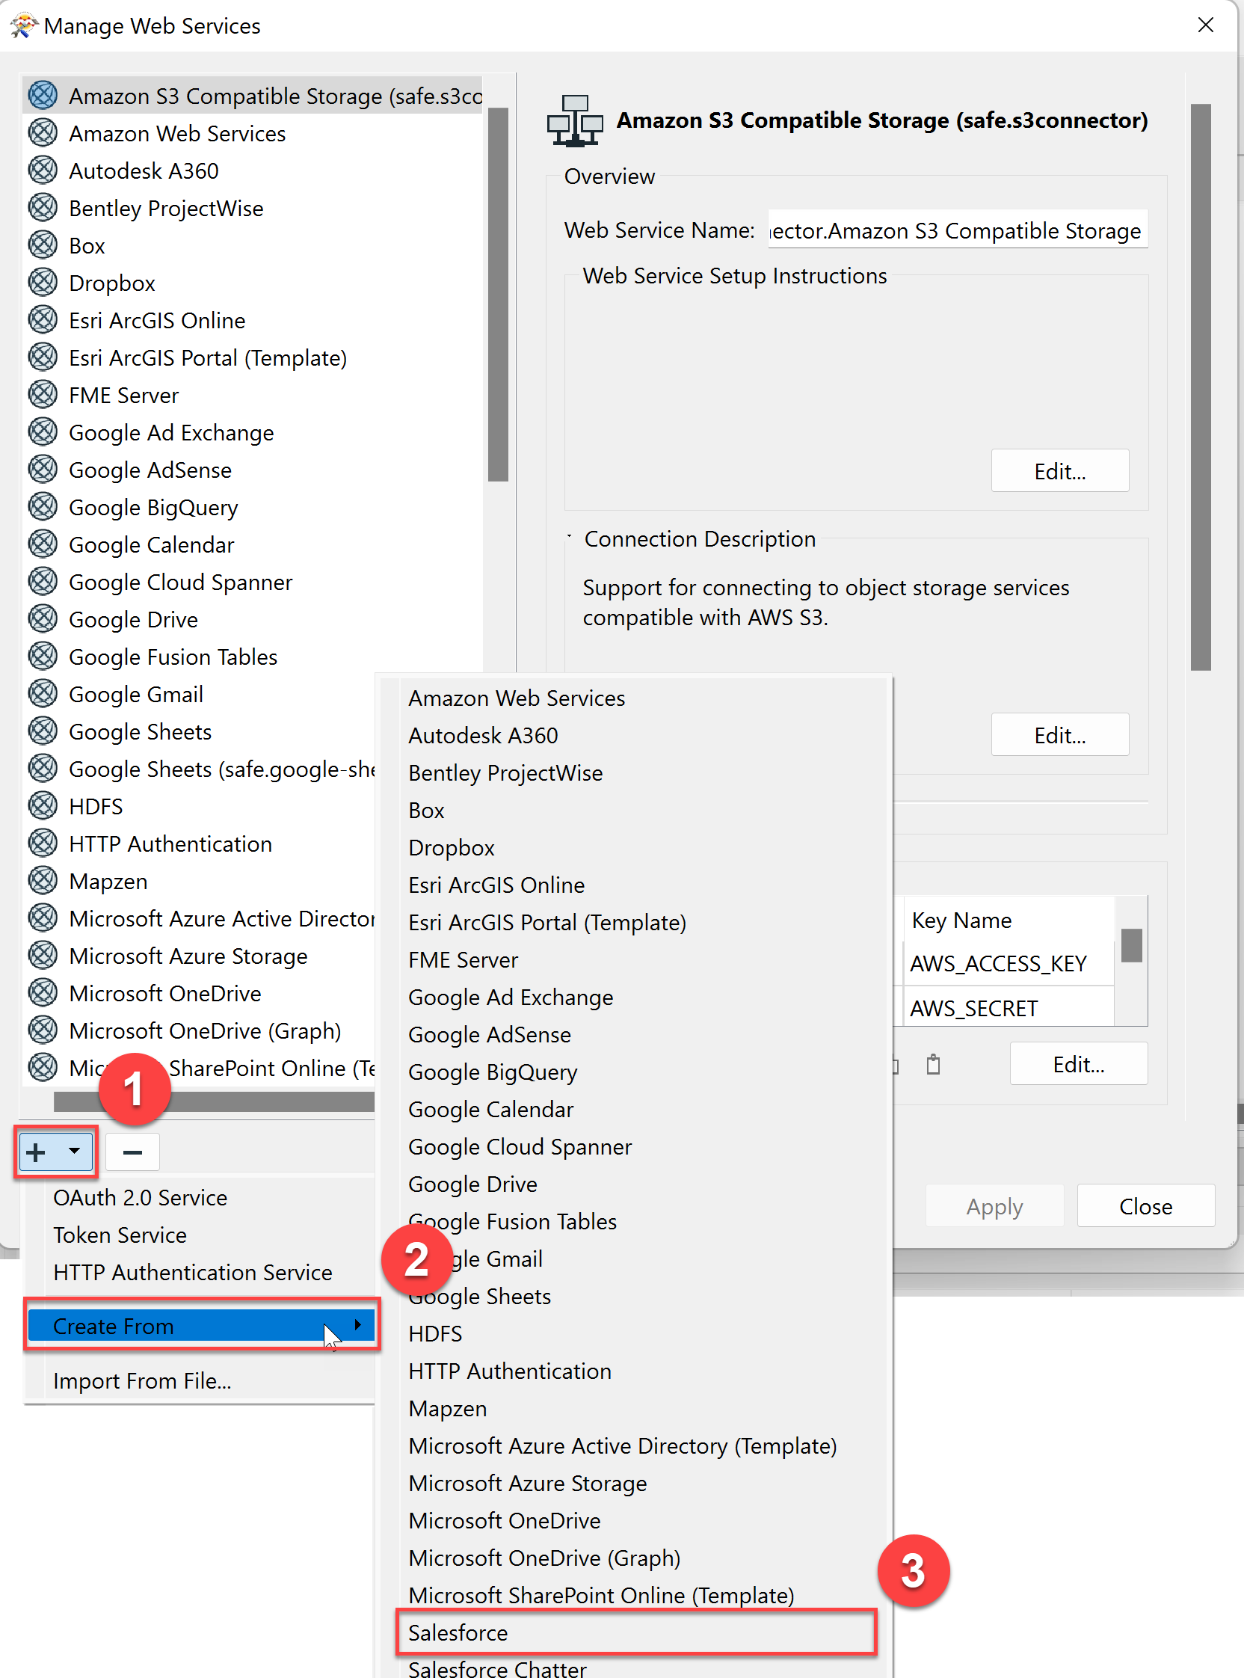
Task: Click the Dropbox service icon in list
Action: click(43, 283)
